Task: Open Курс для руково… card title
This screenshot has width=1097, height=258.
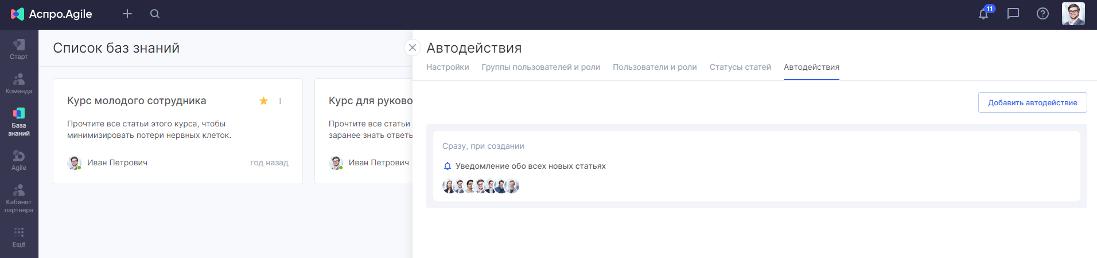Action: coord(370,101)
